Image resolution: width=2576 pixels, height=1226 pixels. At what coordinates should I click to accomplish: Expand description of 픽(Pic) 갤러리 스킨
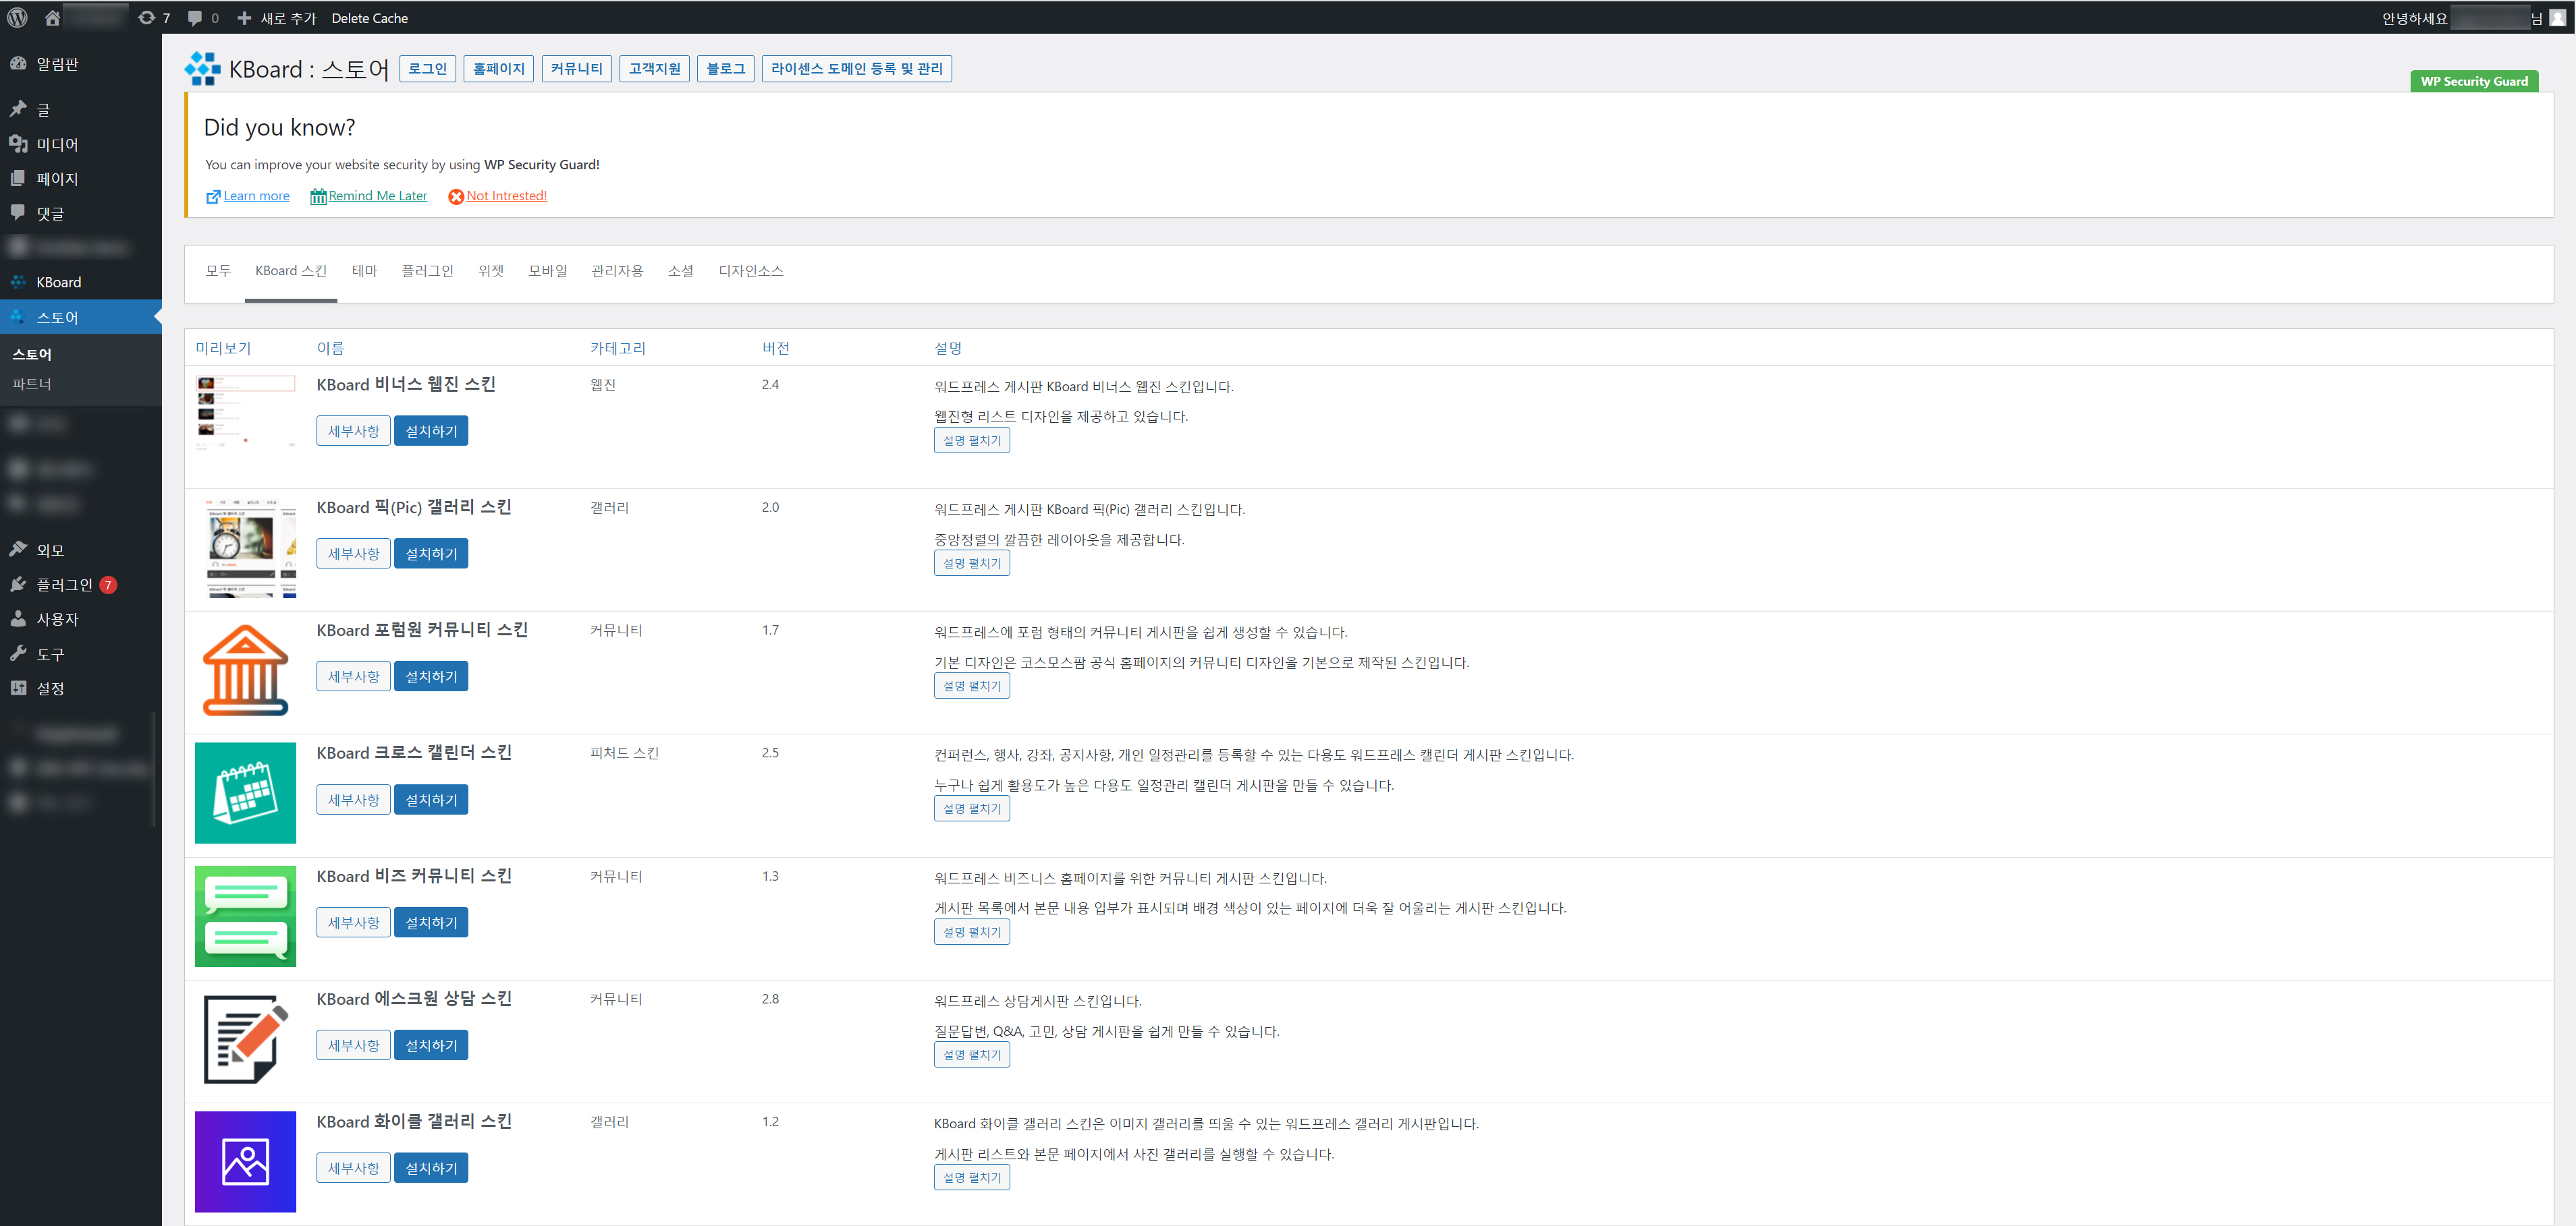click(971, 564)
